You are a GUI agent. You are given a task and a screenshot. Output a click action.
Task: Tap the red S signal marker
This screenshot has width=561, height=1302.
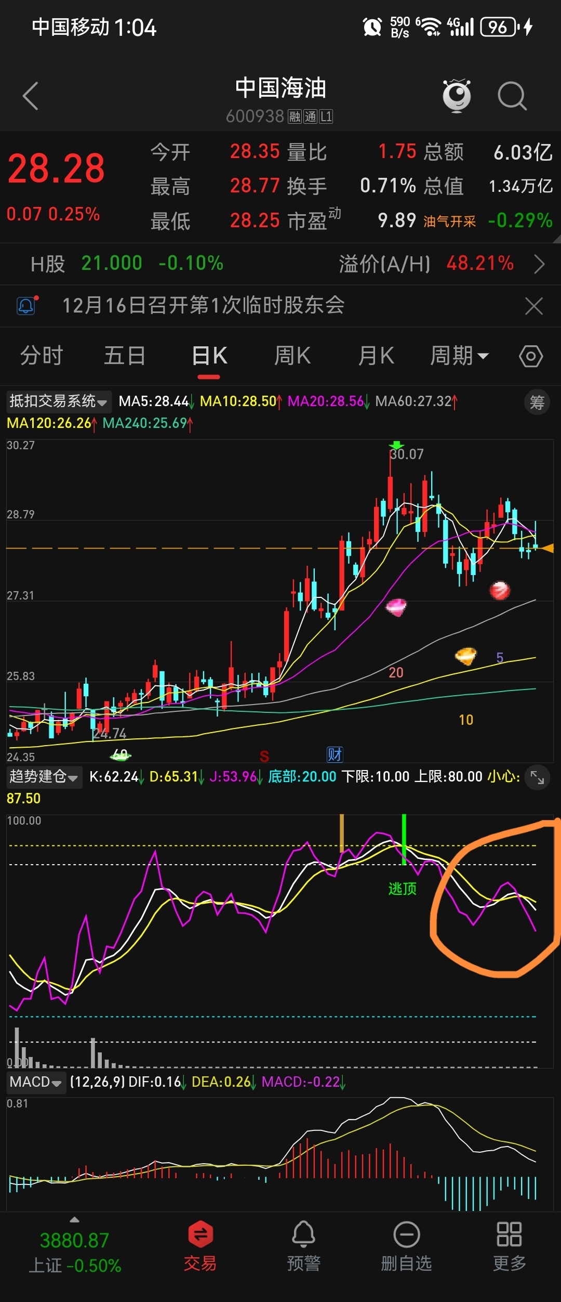click(x=264, y=756)
